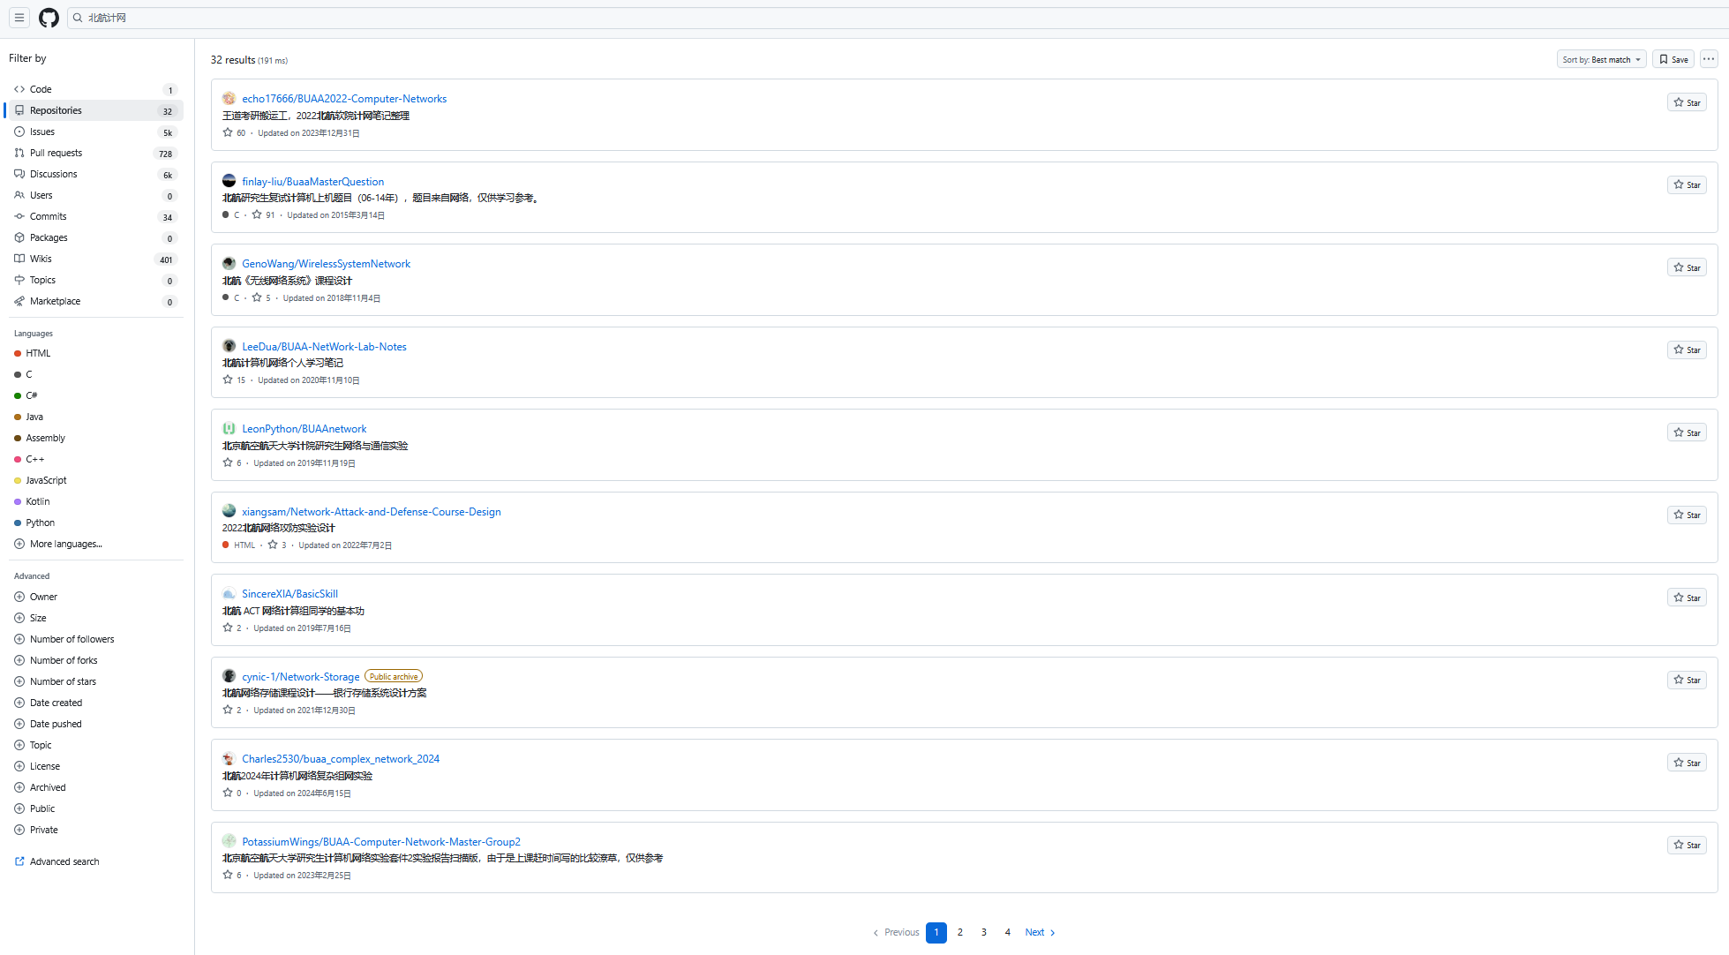Click the Issues filter icon
This screenshot has width=1729, height=955.
(x=19, y=132)
